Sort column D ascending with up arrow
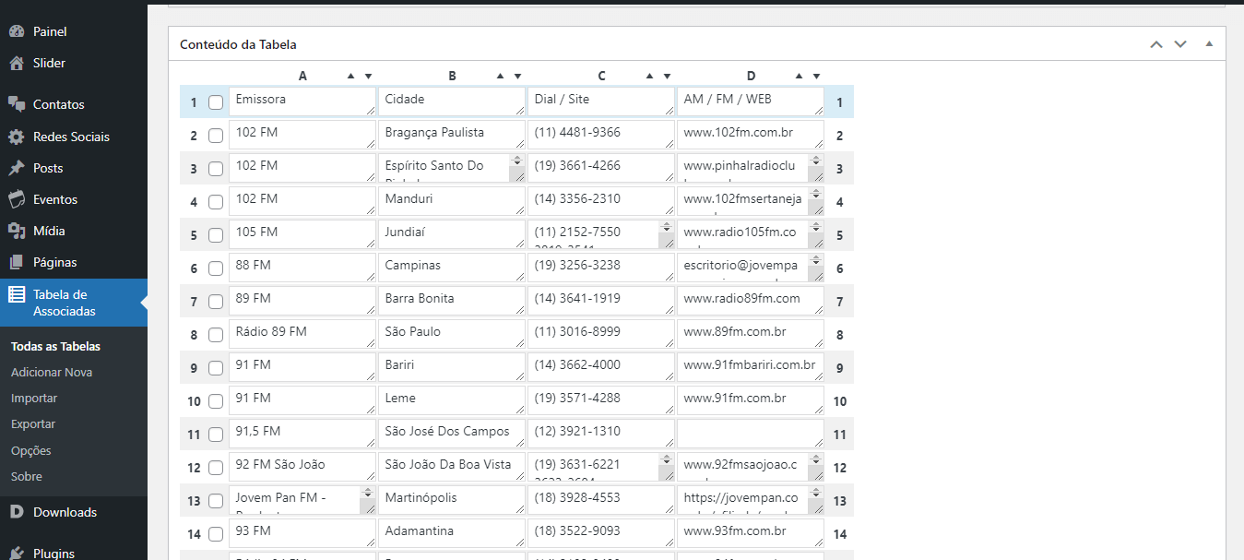The width and height of the screenshot is (1244, 560). point(799,76)
